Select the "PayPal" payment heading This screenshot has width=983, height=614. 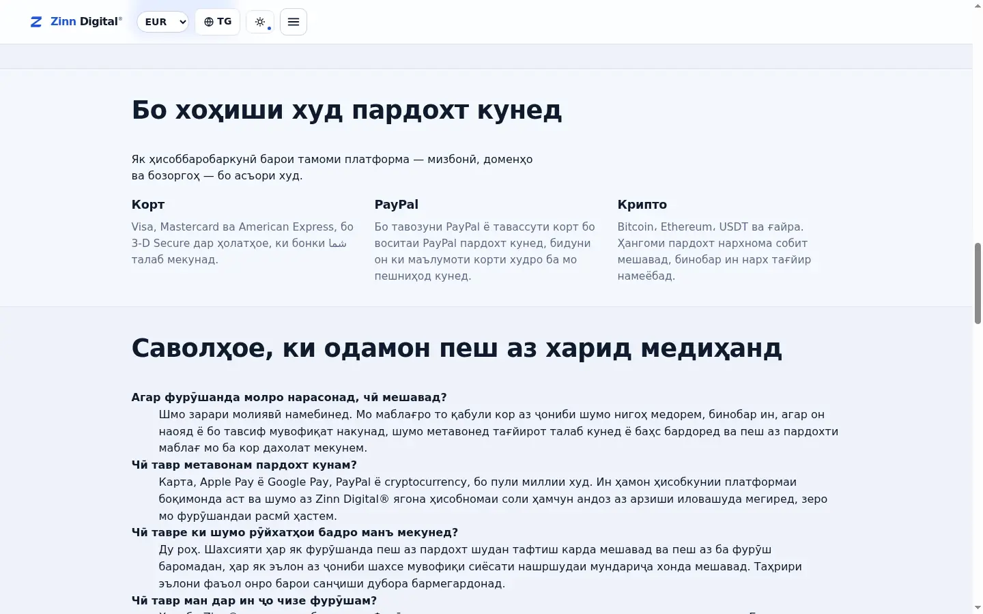click(397, 205)
